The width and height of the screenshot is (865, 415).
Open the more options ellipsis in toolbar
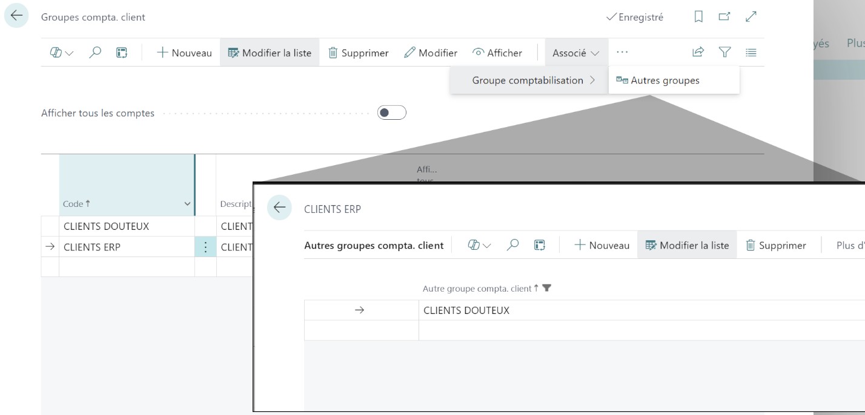[x=622, y=53]
